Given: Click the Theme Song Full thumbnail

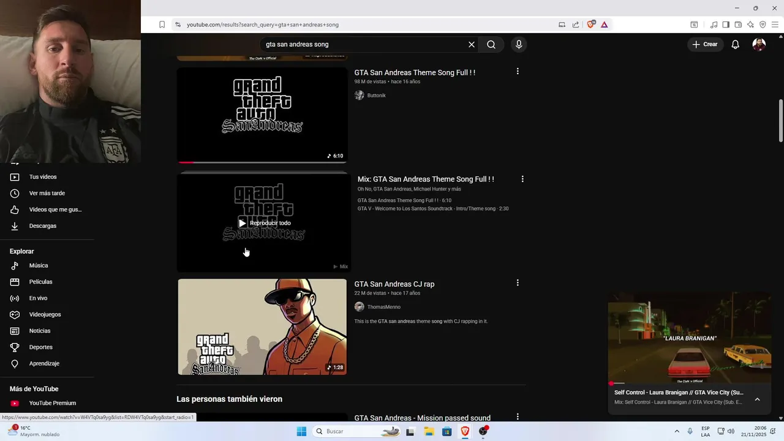Looking at the screenshot, I should click(262, 115).
